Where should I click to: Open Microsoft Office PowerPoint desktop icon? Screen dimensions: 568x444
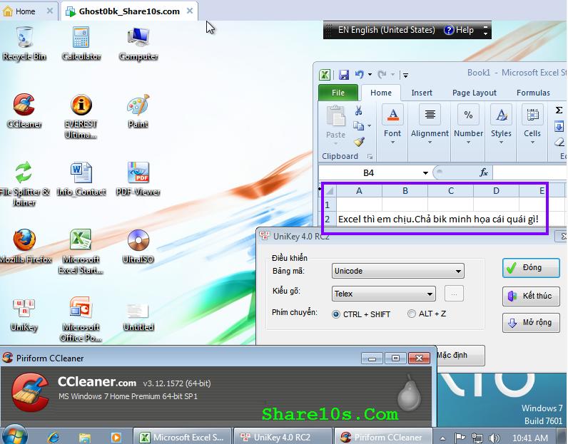(x=81, y=319)
